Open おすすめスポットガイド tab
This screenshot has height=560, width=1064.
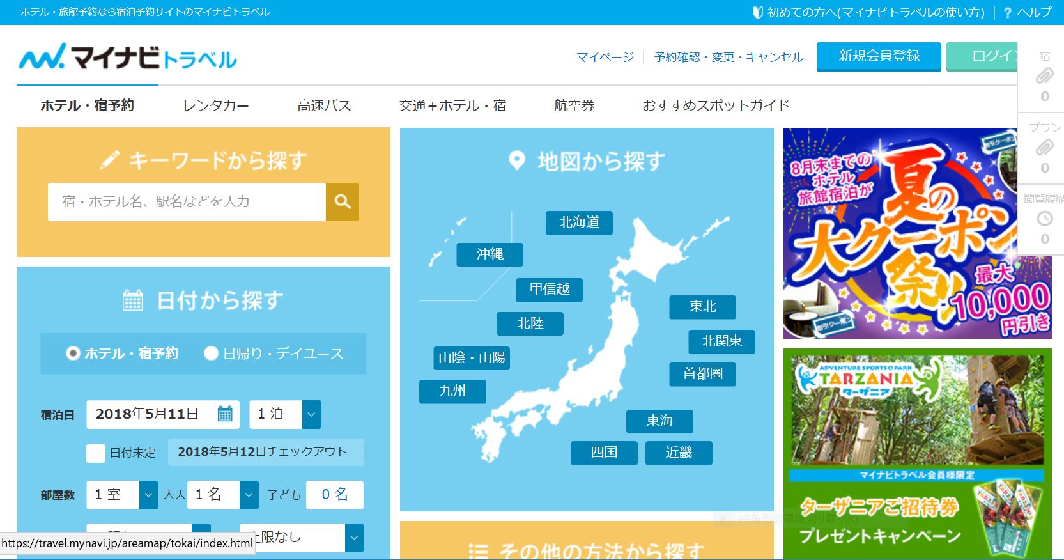pyautogui.click(x=716, y=105)
